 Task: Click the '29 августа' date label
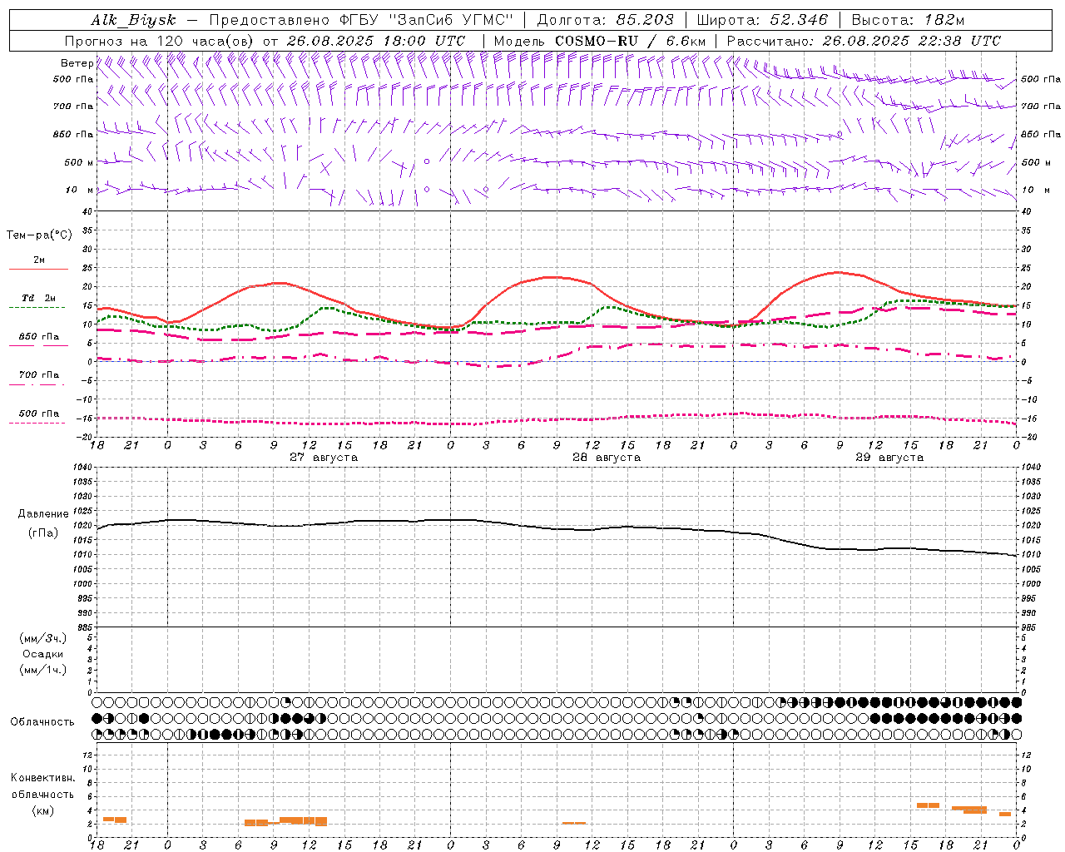coord(889,458)
